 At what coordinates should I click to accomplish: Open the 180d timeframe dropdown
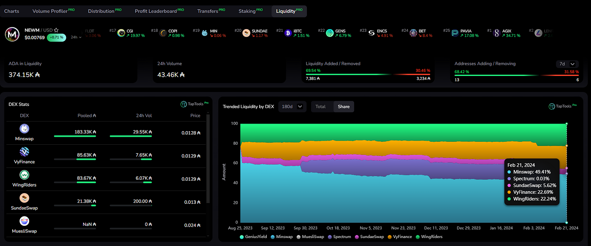click(x=292, y=107)
